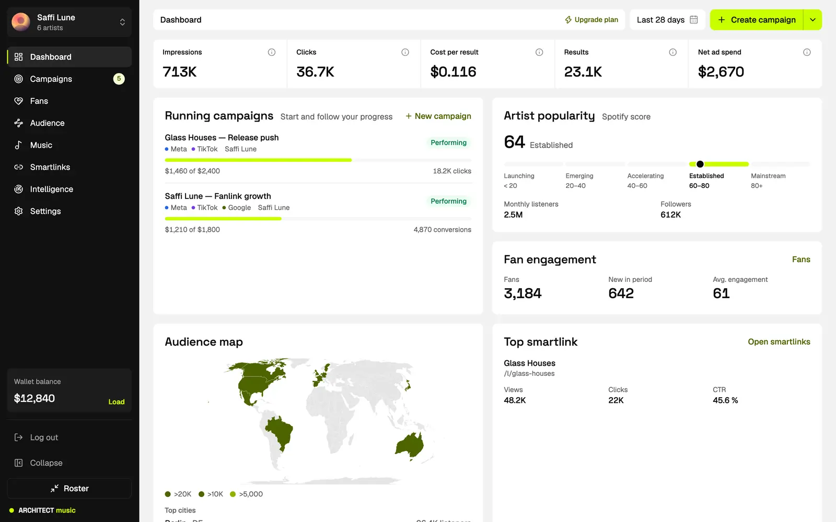Open the Last 28 days date picker
This screenshot has width=836, height=522.
[x=667, y=20]
